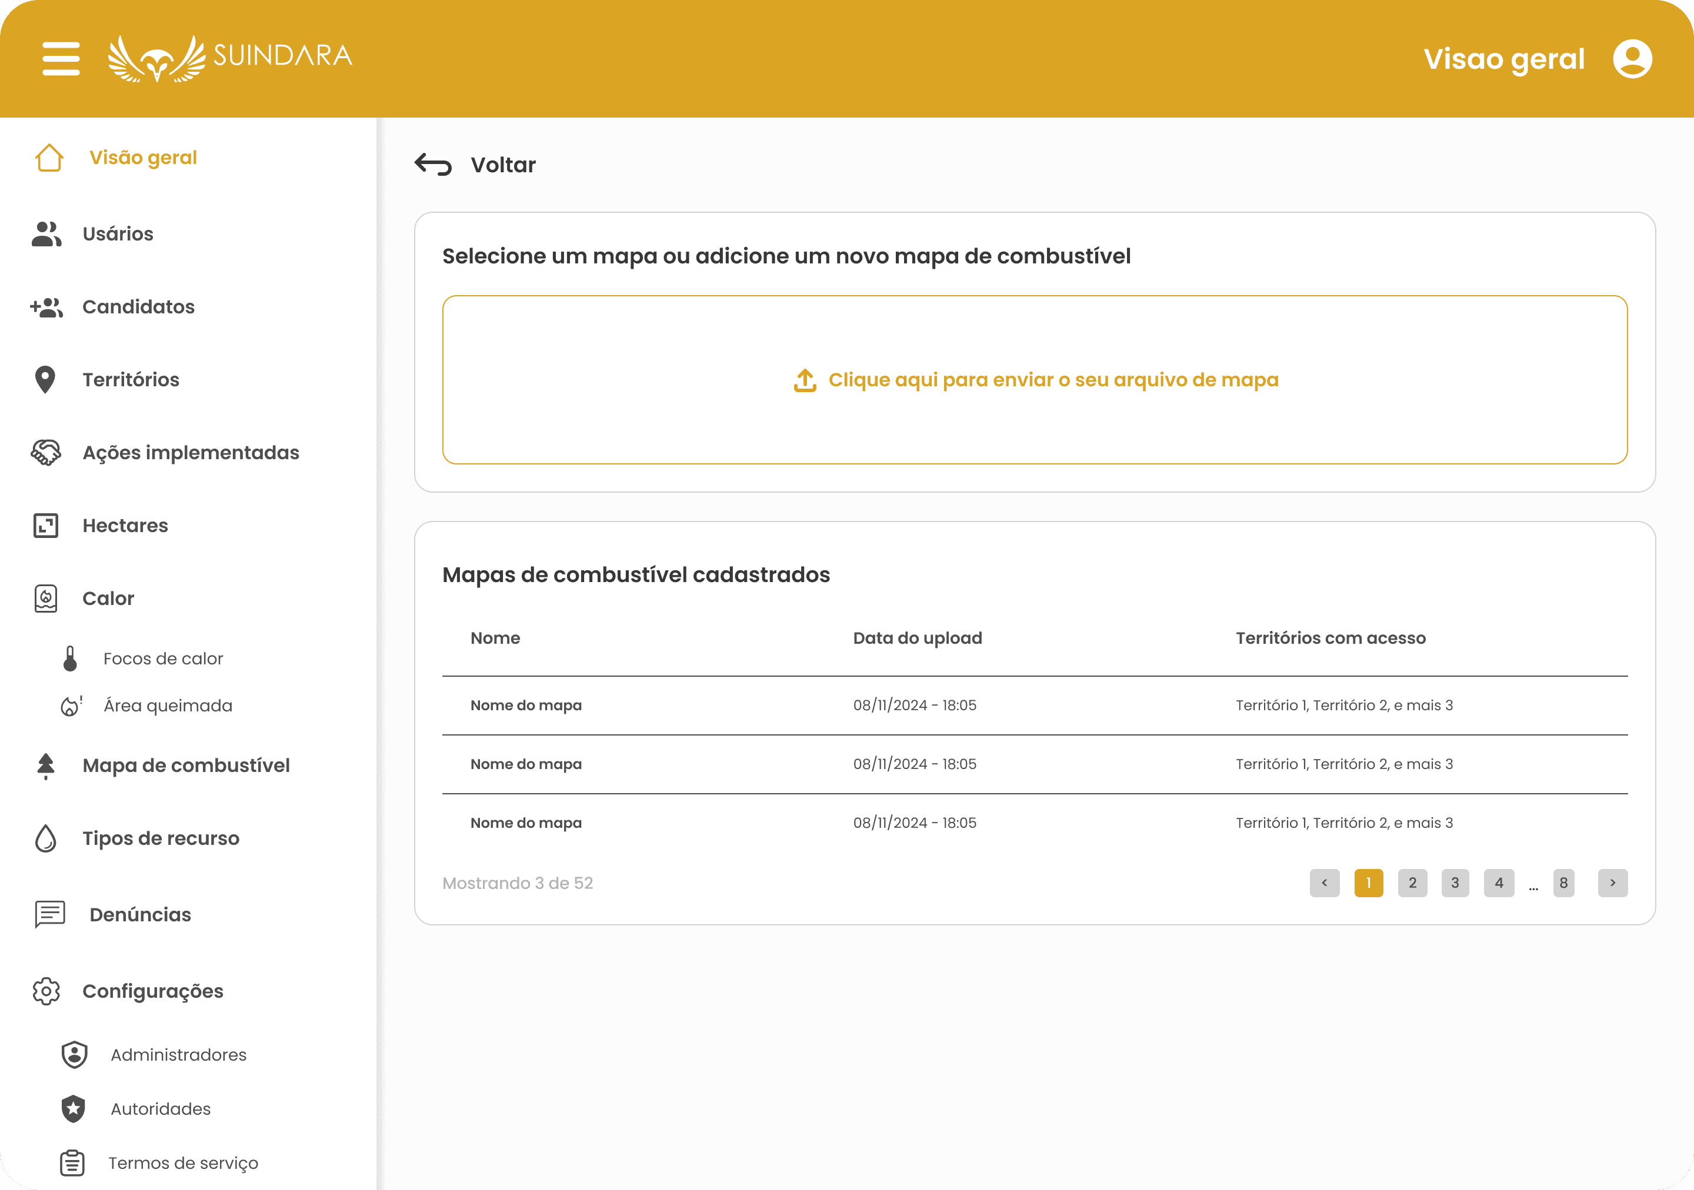Click the map pin icon for Territórios
The height and width of the screenshot is (1190, 1694).
point(46,380)
